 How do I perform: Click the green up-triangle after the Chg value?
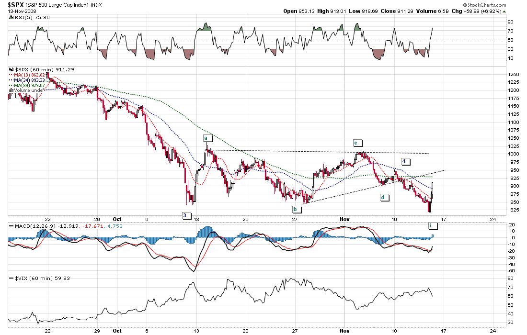coord(504,11)
